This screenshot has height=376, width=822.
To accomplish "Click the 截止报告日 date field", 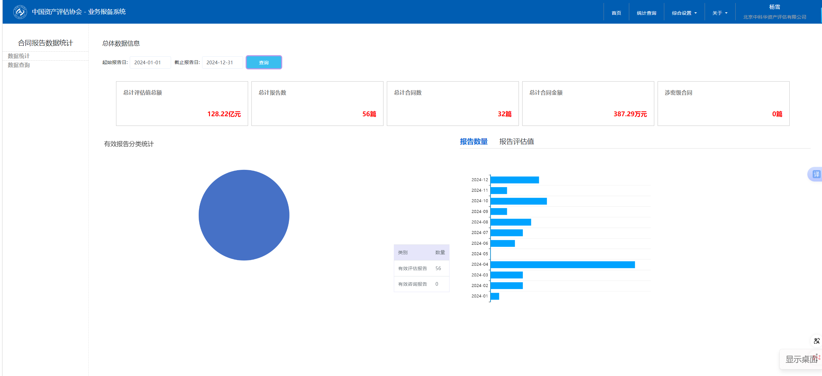I will [222, 63].
